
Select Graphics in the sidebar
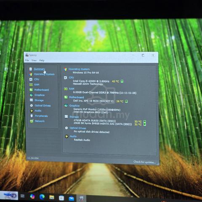pyautogui.click(x=40, y=95)
